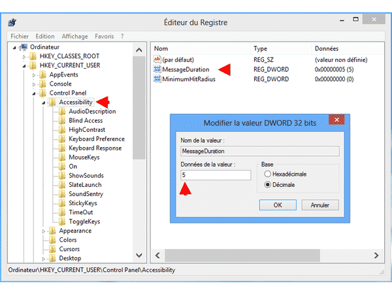
Task: Click the ToggleKeys folder icon
Action: pos(62,221)
